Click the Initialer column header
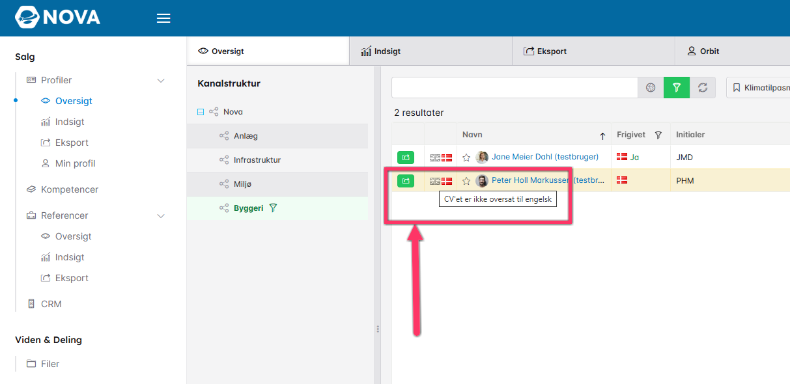This screenshot has width=790, height=384. click(690, 135)
